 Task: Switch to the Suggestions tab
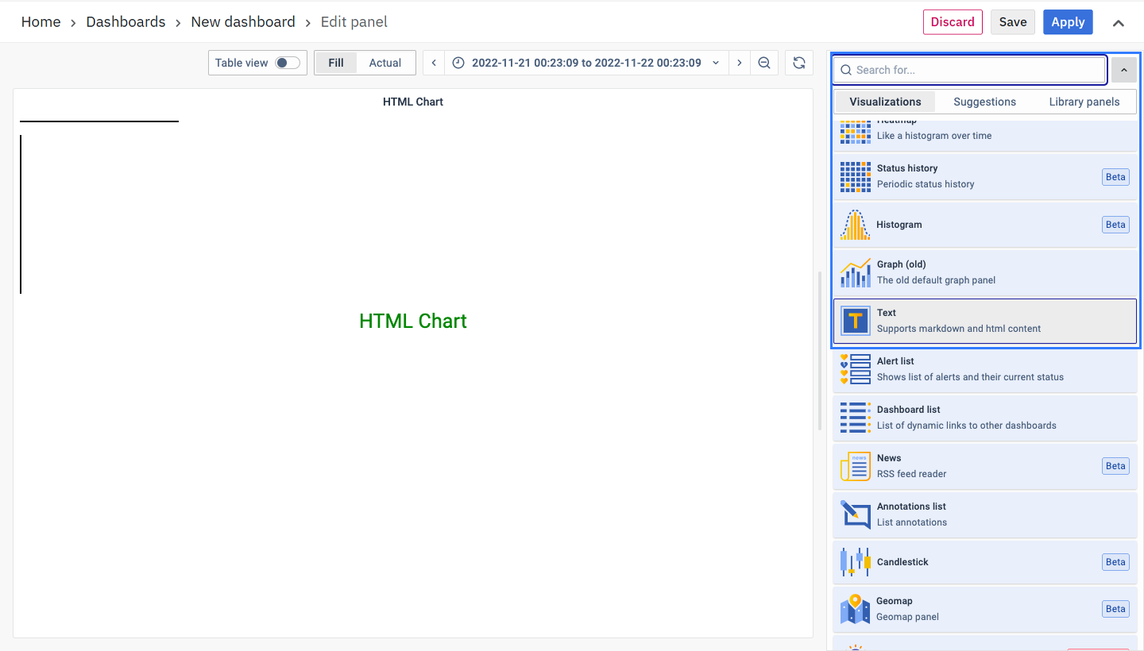984,102
